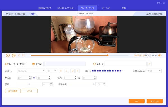
Task: Maximize the editor window
Action: coord(158,3)
